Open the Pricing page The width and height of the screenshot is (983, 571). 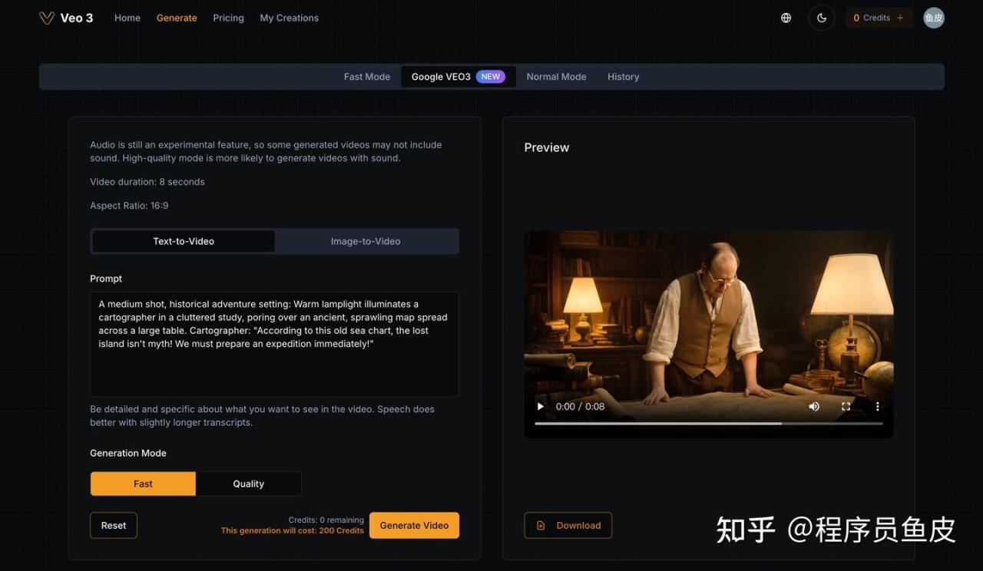coord(228,18)
